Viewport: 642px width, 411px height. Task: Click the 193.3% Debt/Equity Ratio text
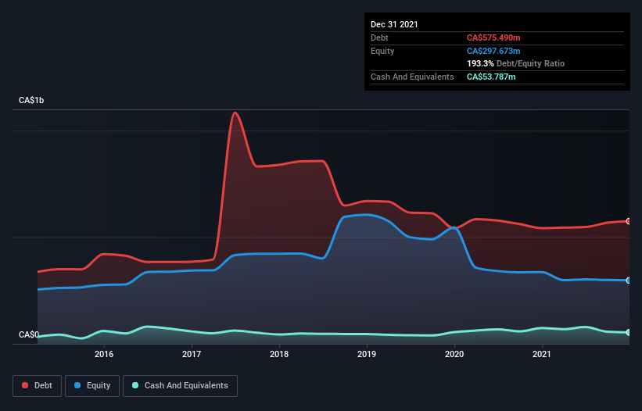515,64
